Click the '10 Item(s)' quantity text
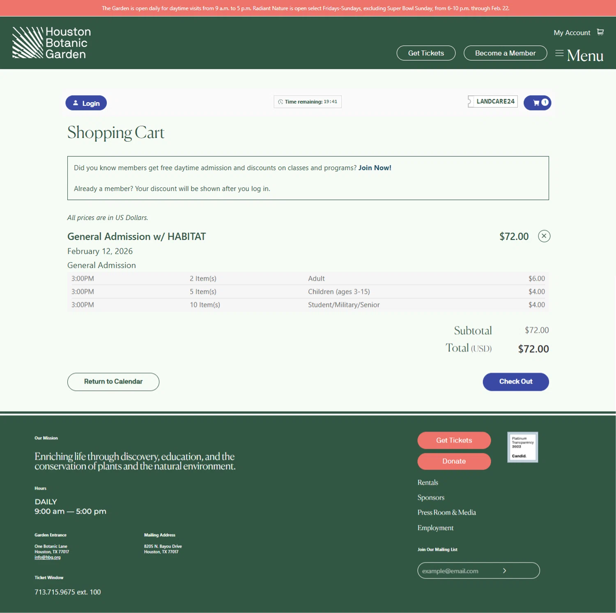This screenshot has height=613, width=616. click(205, 305)
